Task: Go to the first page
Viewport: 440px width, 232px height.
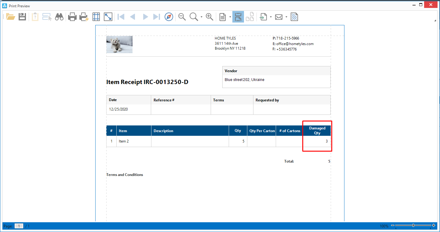Action: click(121, 17)
